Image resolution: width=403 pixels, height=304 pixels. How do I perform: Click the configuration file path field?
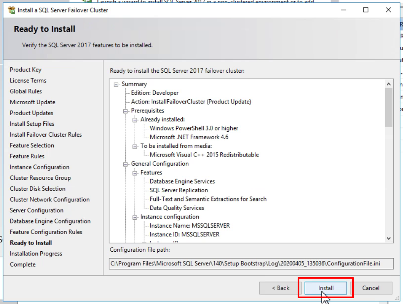pos(251,263)
